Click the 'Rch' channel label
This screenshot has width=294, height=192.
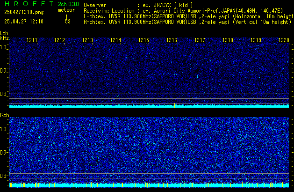[x=5, y=115]
